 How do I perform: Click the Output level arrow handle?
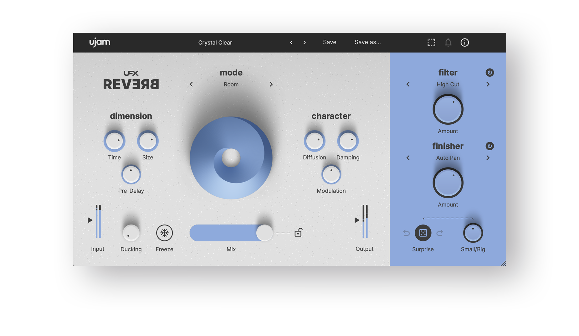point(357,220)
